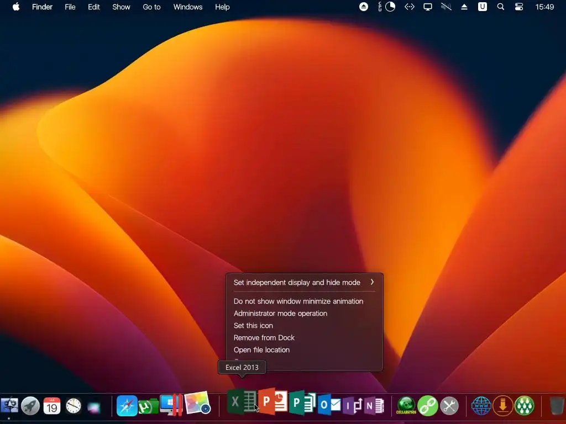Open the Collabsysos green globe icon
Image resolution: width=566 pixels, height=424 pixels.
pyautogui.click(x=406, y=406)
